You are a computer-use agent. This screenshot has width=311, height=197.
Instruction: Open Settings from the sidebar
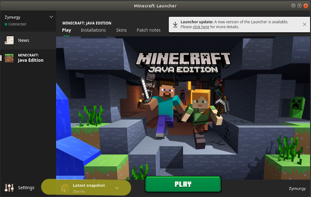20,188
